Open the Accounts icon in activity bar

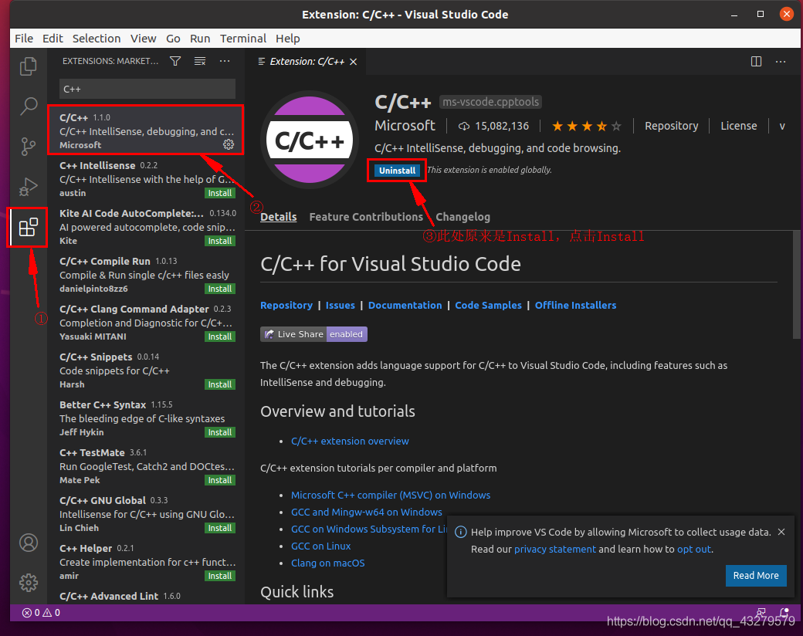pyautogui.click(x=29, y=543)
